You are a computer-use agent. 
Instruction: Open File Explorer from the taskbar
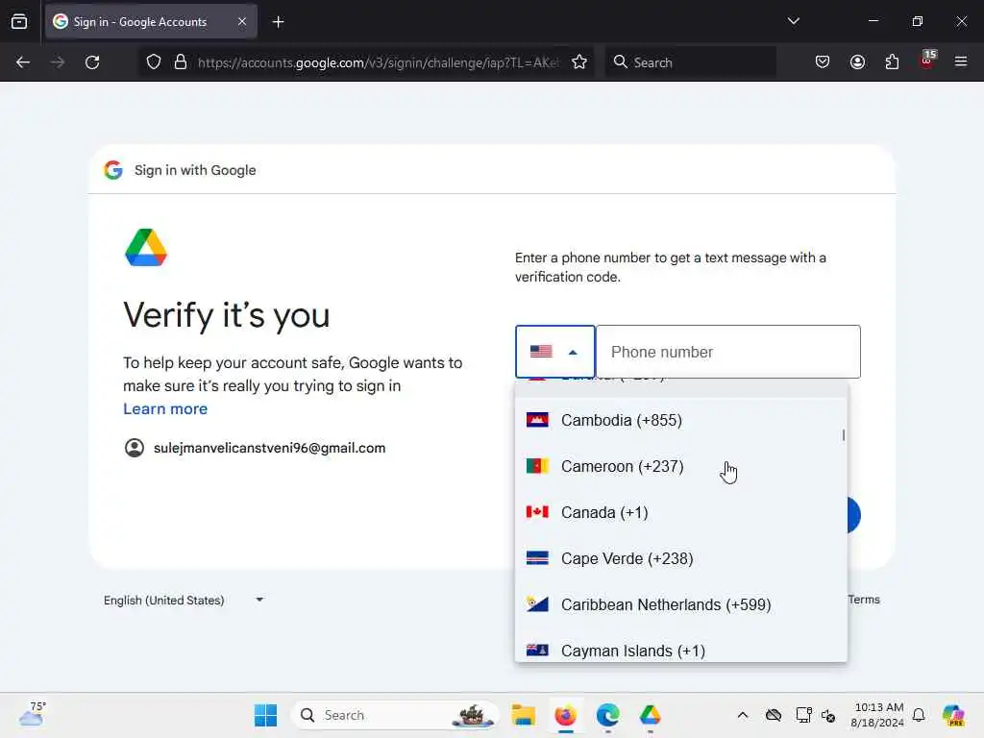[523, 715]
